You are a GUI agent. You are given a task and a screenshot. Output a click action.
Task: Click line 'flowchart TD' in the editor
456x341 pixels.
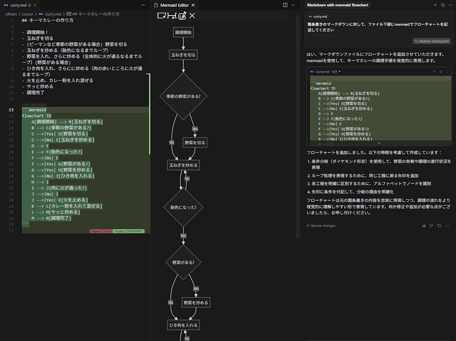pyautogui.click(x=36, y=116)
